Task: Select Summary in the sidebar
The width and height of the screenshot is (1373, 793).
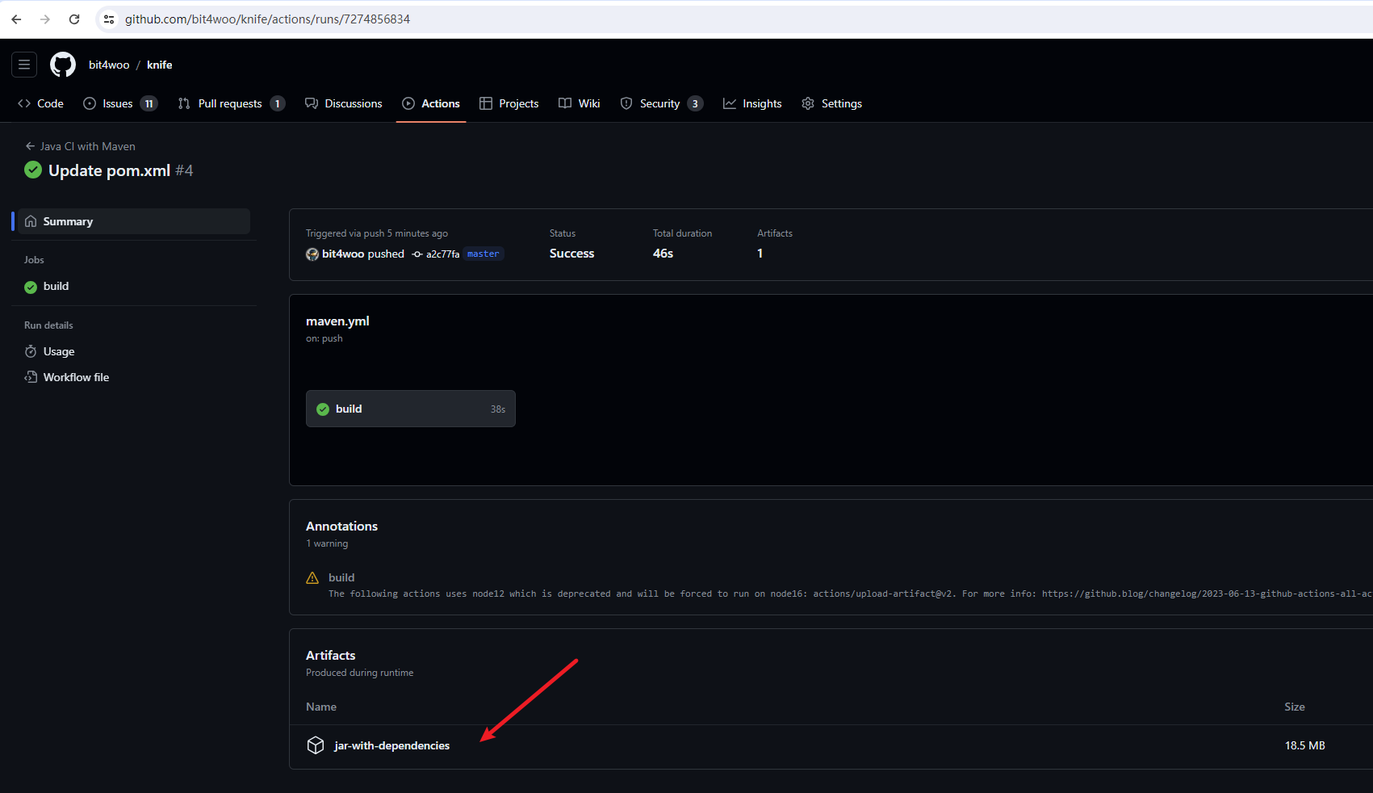Action: point(134,221)
